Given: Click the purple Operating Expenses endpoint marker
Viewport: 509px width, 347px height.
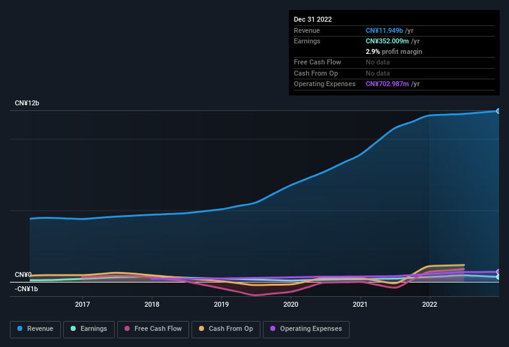Looking at the screenshot, I should coord(498,272).
